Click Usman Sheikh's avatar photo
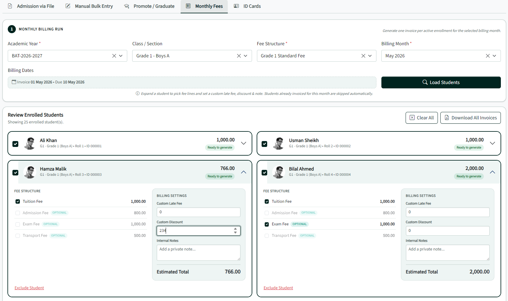The width and height of the screenshot is (508, 301). point(279,143)
